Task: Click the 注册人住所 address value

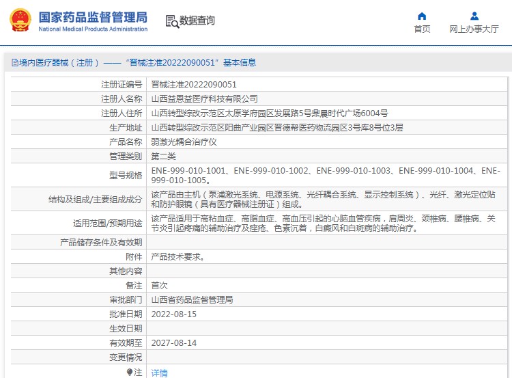Action: point(270,113)
